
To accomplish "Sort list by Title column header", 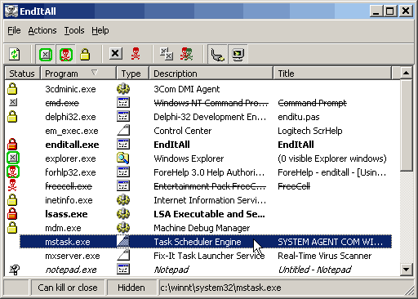I will click(x=332, y=74).
